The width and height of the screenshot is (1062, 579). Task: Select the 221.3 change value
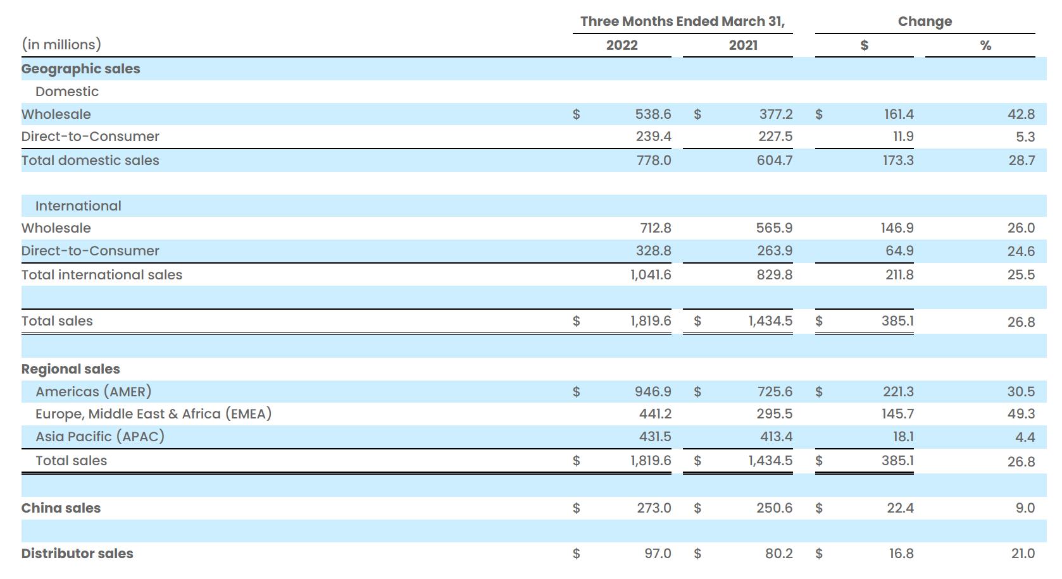pyautogui.click(x=899, y=392)
